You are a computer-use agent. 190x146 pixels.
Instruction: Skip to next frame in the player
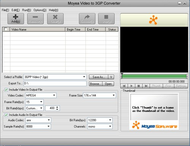point(146,86)
